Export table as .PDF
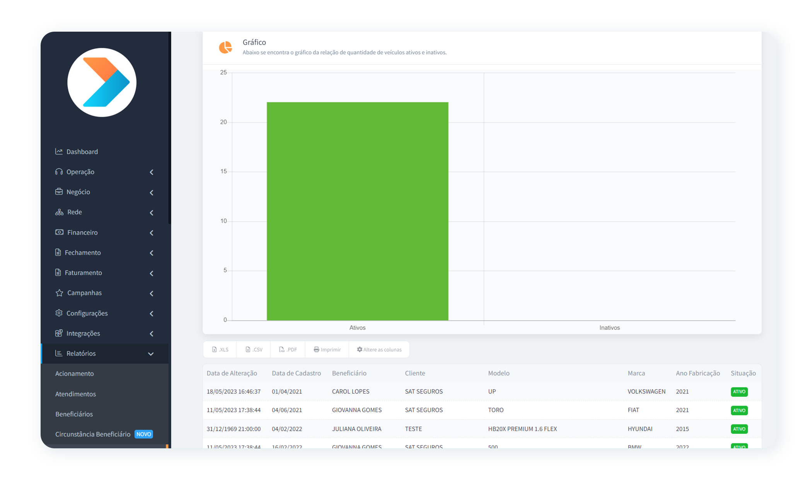 click(x=288, y=349)
